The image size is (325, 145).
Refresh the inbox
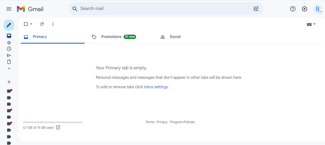[42, 24]
